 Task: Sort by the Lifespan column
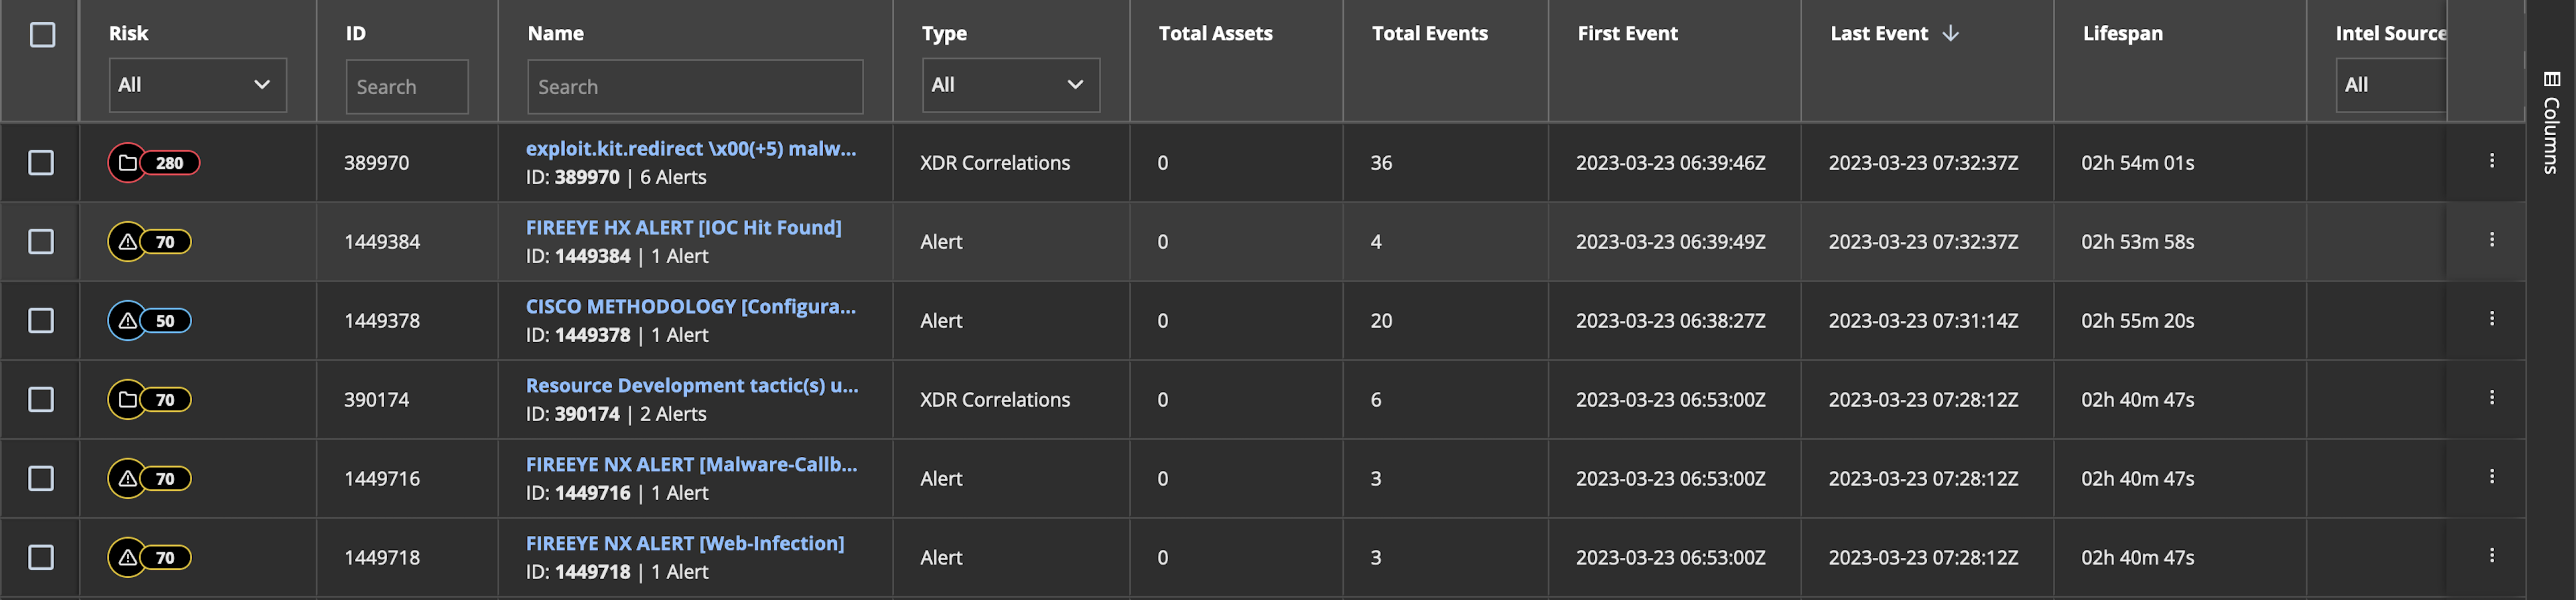pyautogui.click(x=2122, y=33)
